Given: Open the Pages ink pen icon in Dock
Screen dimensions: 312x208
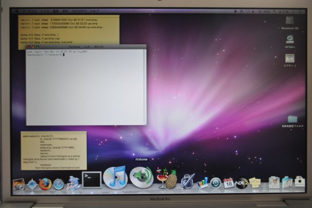Looking at the screenshot, I should point(188,181).
